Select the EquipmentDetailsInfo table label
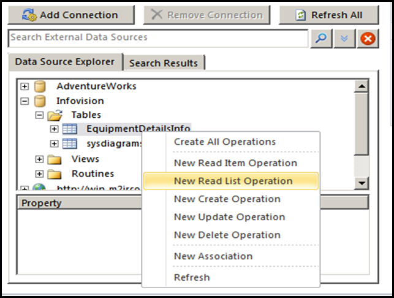This screenshot has width=394, height=298. coord(138,129)
